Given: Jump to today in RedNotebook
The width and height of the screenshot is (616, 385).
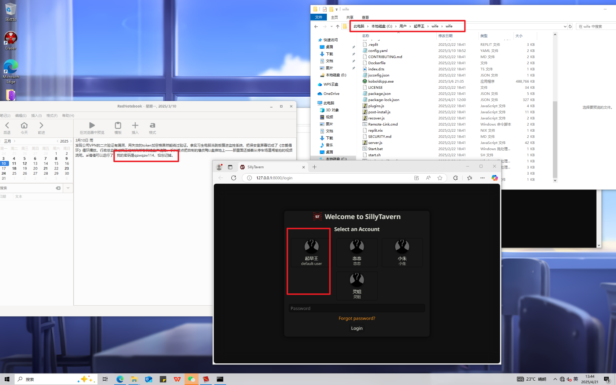Looking at the screenshot, I should click(24, 128).
